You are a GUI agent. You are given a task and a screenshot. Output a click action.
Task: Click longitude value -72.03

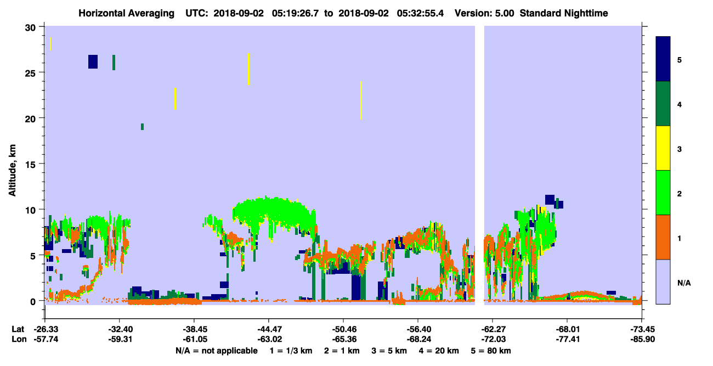point(493,340)
